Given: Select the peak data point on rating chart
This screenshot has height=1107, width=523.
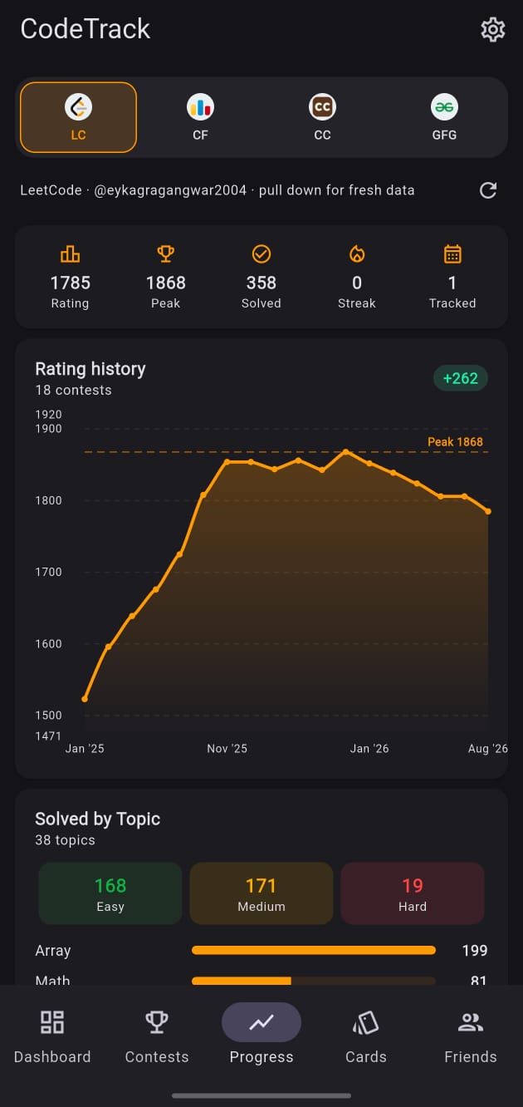Looking at the screenshot, I should tap(346, 452).
